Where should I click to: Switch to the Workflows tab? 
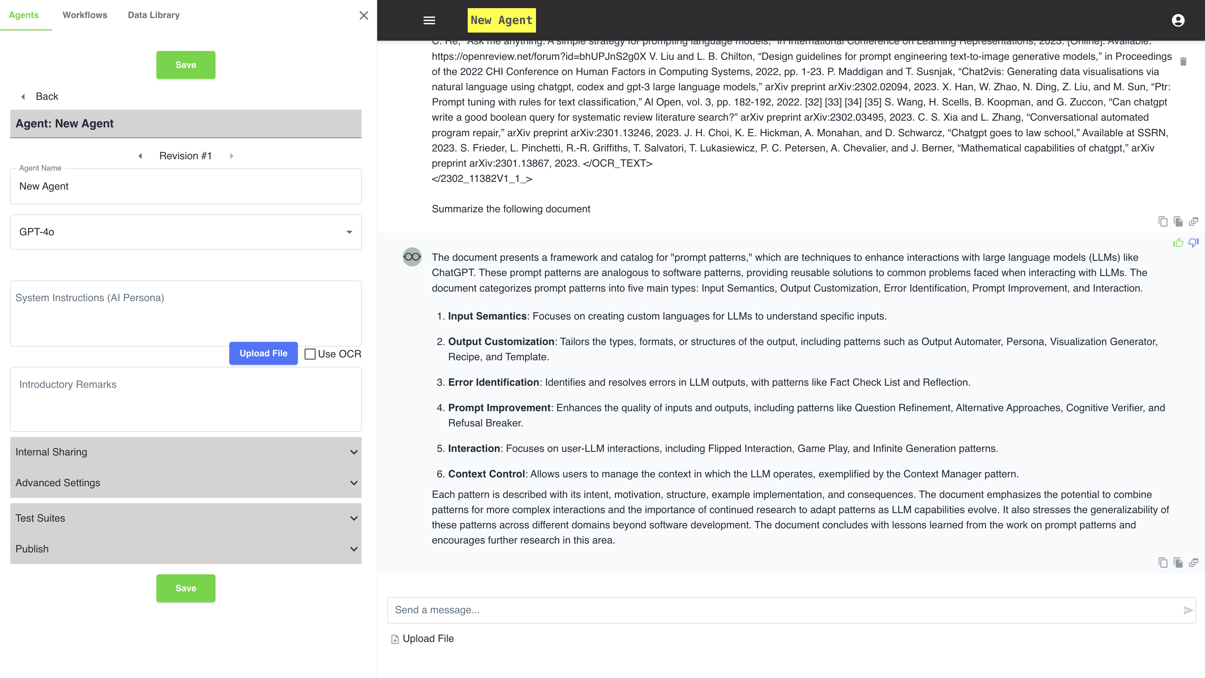[x=85, y=15]
